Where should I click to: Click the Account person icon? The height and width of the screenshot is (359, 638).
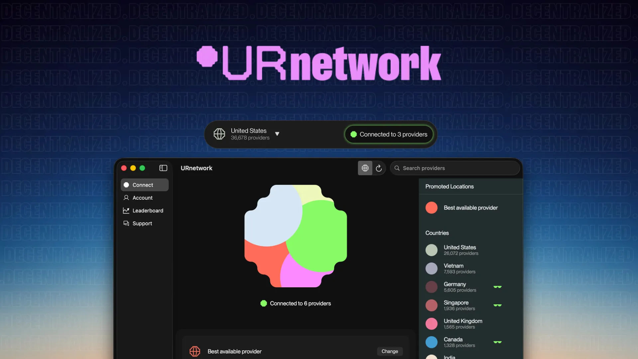[126, 198]
